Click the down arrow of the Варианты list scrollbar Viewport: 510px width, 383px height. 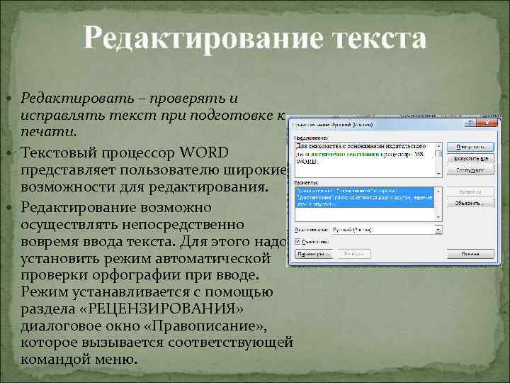click(438, 217)
